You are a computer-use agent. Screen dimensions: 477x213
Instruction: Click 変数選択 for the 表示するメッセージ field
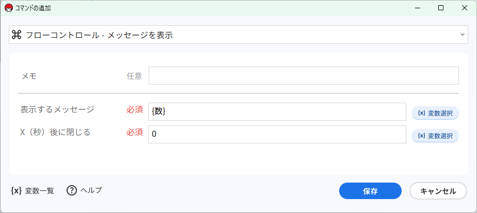pos(435,113)
